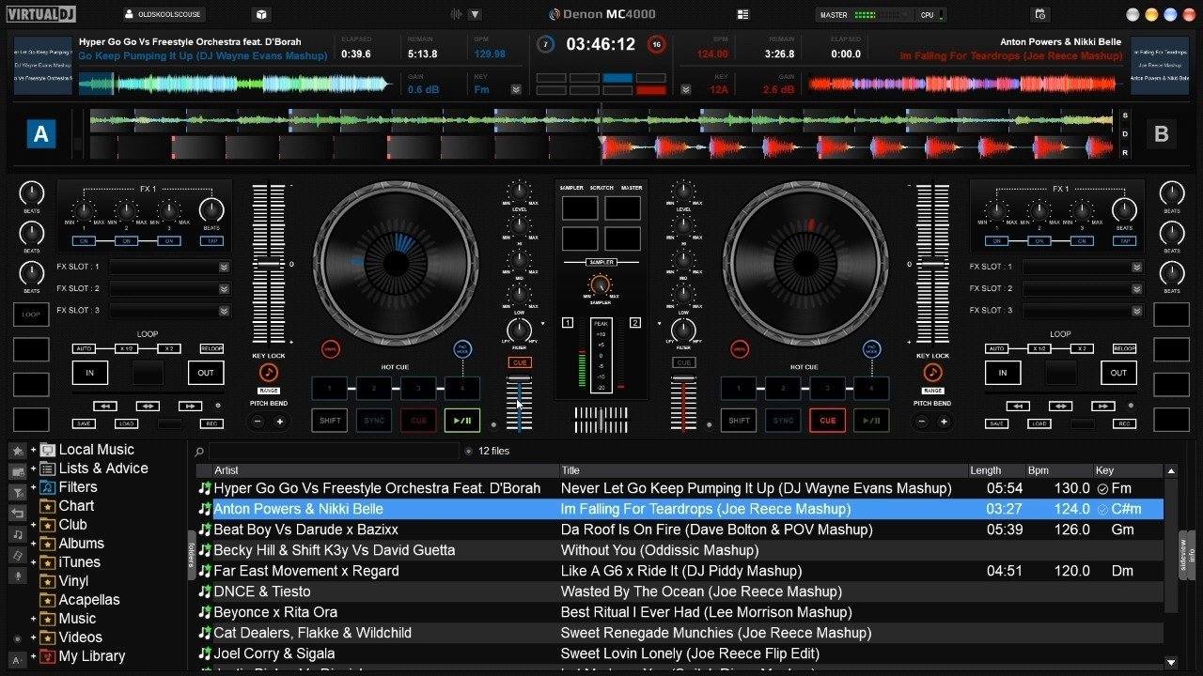Viewport: 1203px width, 676px height.
Task: Toggle headphone CUE for mixer channel 2
Action: [683, 362]
